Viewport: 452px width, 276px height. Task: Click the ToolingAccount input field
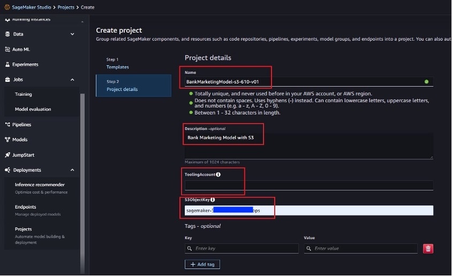(308, 186)
